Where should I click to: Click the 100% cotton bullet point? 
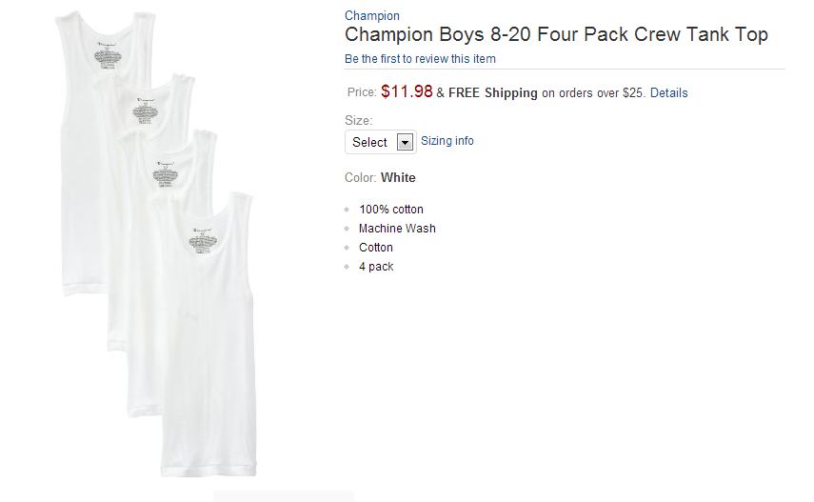pyautogui.click(x=391, y=210)
